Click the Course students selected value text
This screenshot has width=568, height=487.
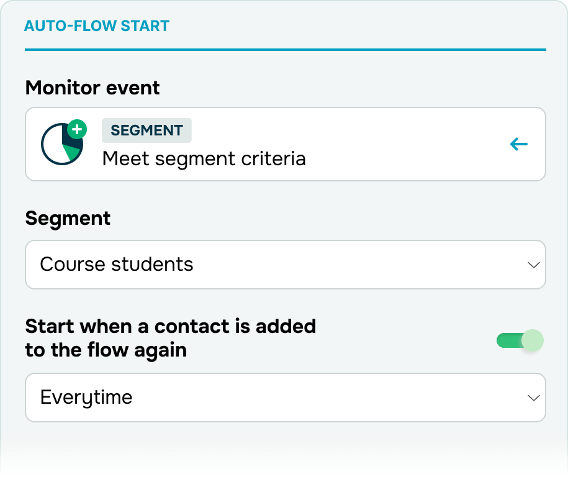coord(117,264)
